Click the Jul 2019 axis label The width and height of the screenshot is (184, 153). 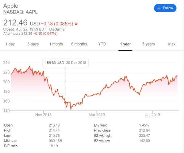coord(151,115)
